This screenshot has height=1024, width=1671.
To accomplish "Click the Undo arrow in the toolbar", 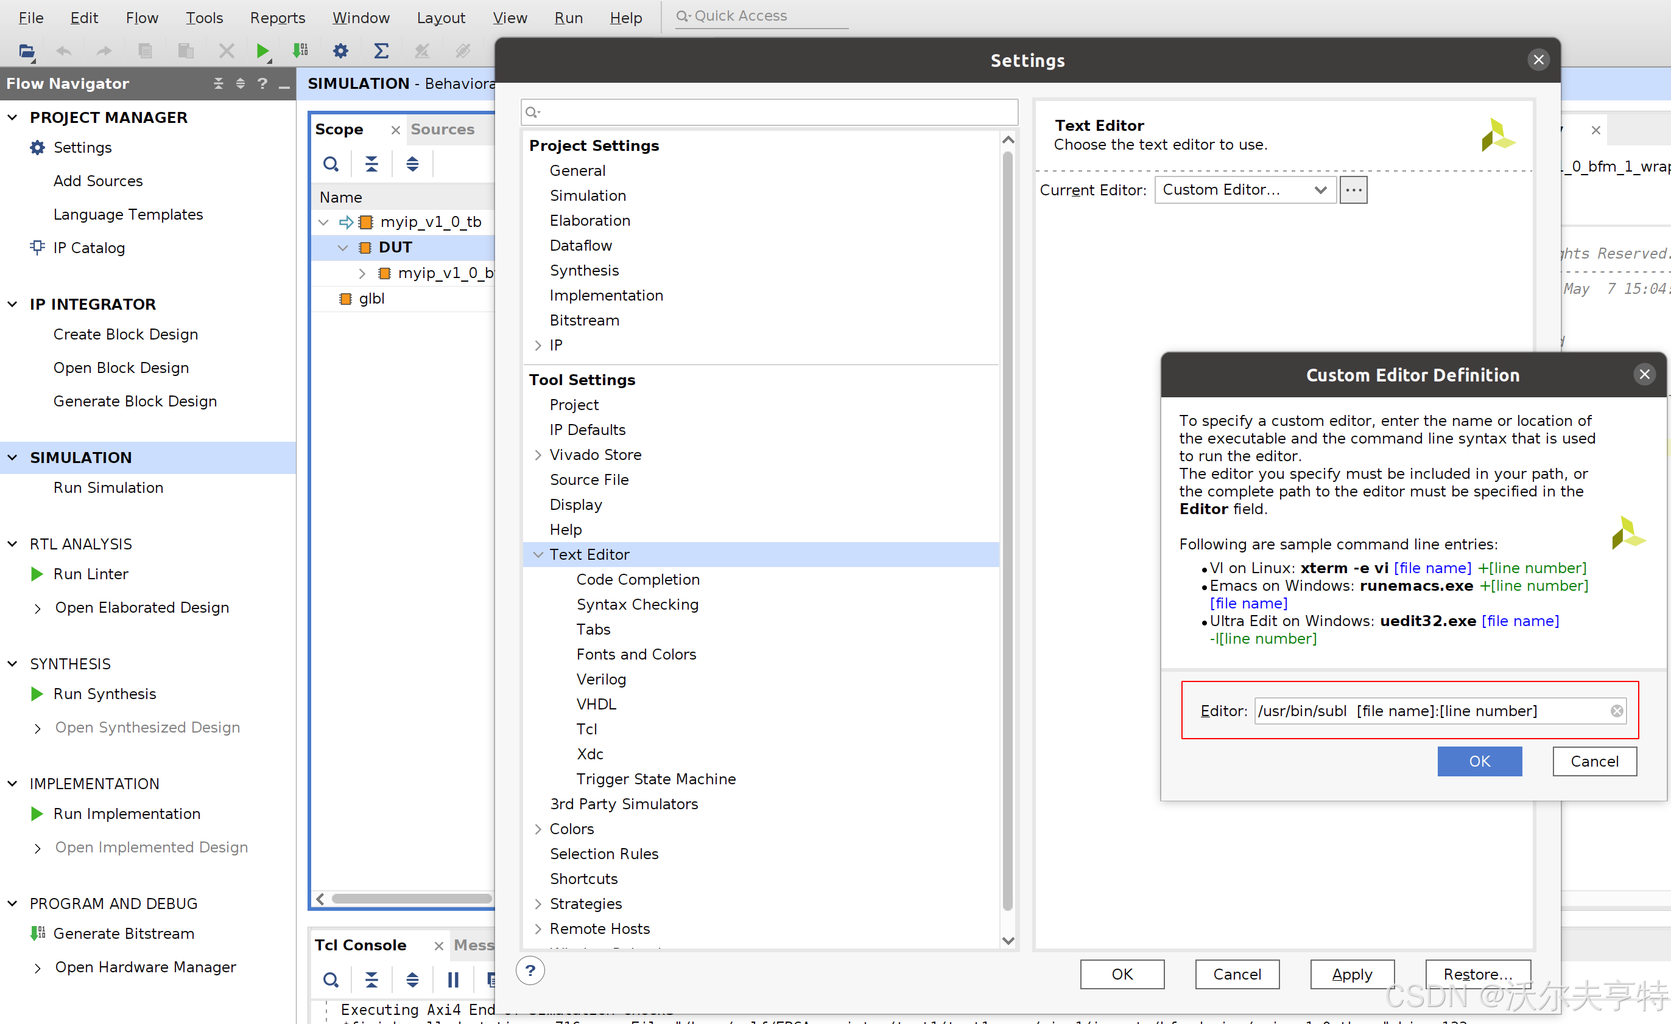I will coord(64,51).
